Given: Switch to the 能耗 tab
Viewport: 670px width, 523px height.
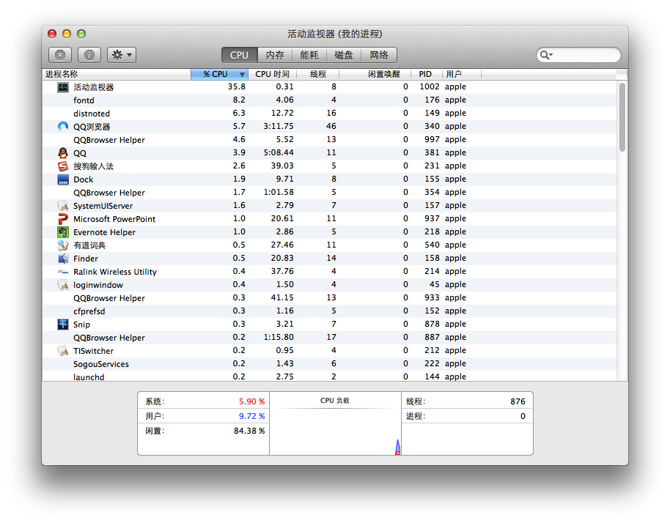Looking at the screenshot, I should 309,55.
